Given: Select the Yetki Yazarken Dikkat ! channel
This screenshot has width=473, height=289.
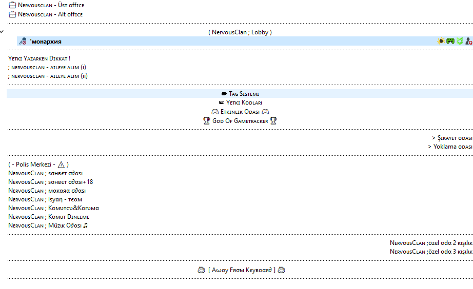Looking at the screenshot, I should (39, 58).
